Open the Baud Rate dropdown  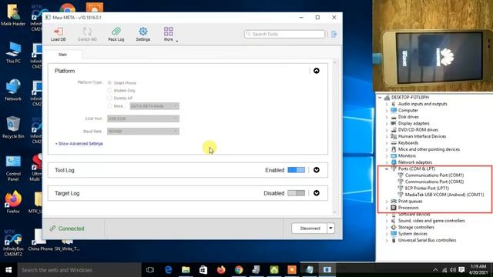[x=143, y=132]
